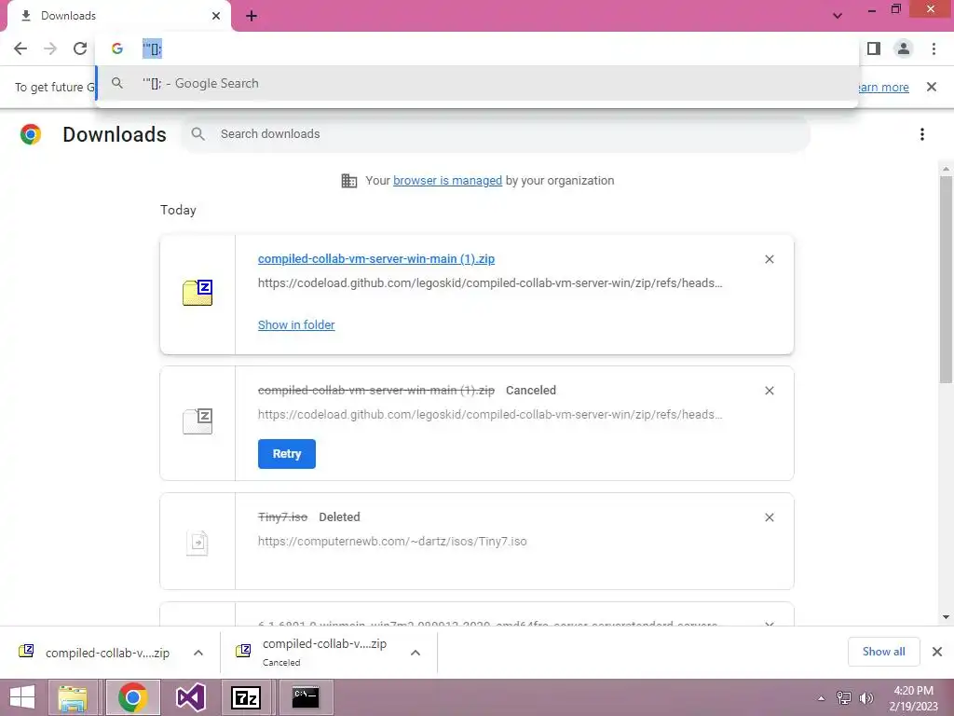Select the Google Search suggestion
This screenshot has height=716, width=954.
[x=476, y=83]
